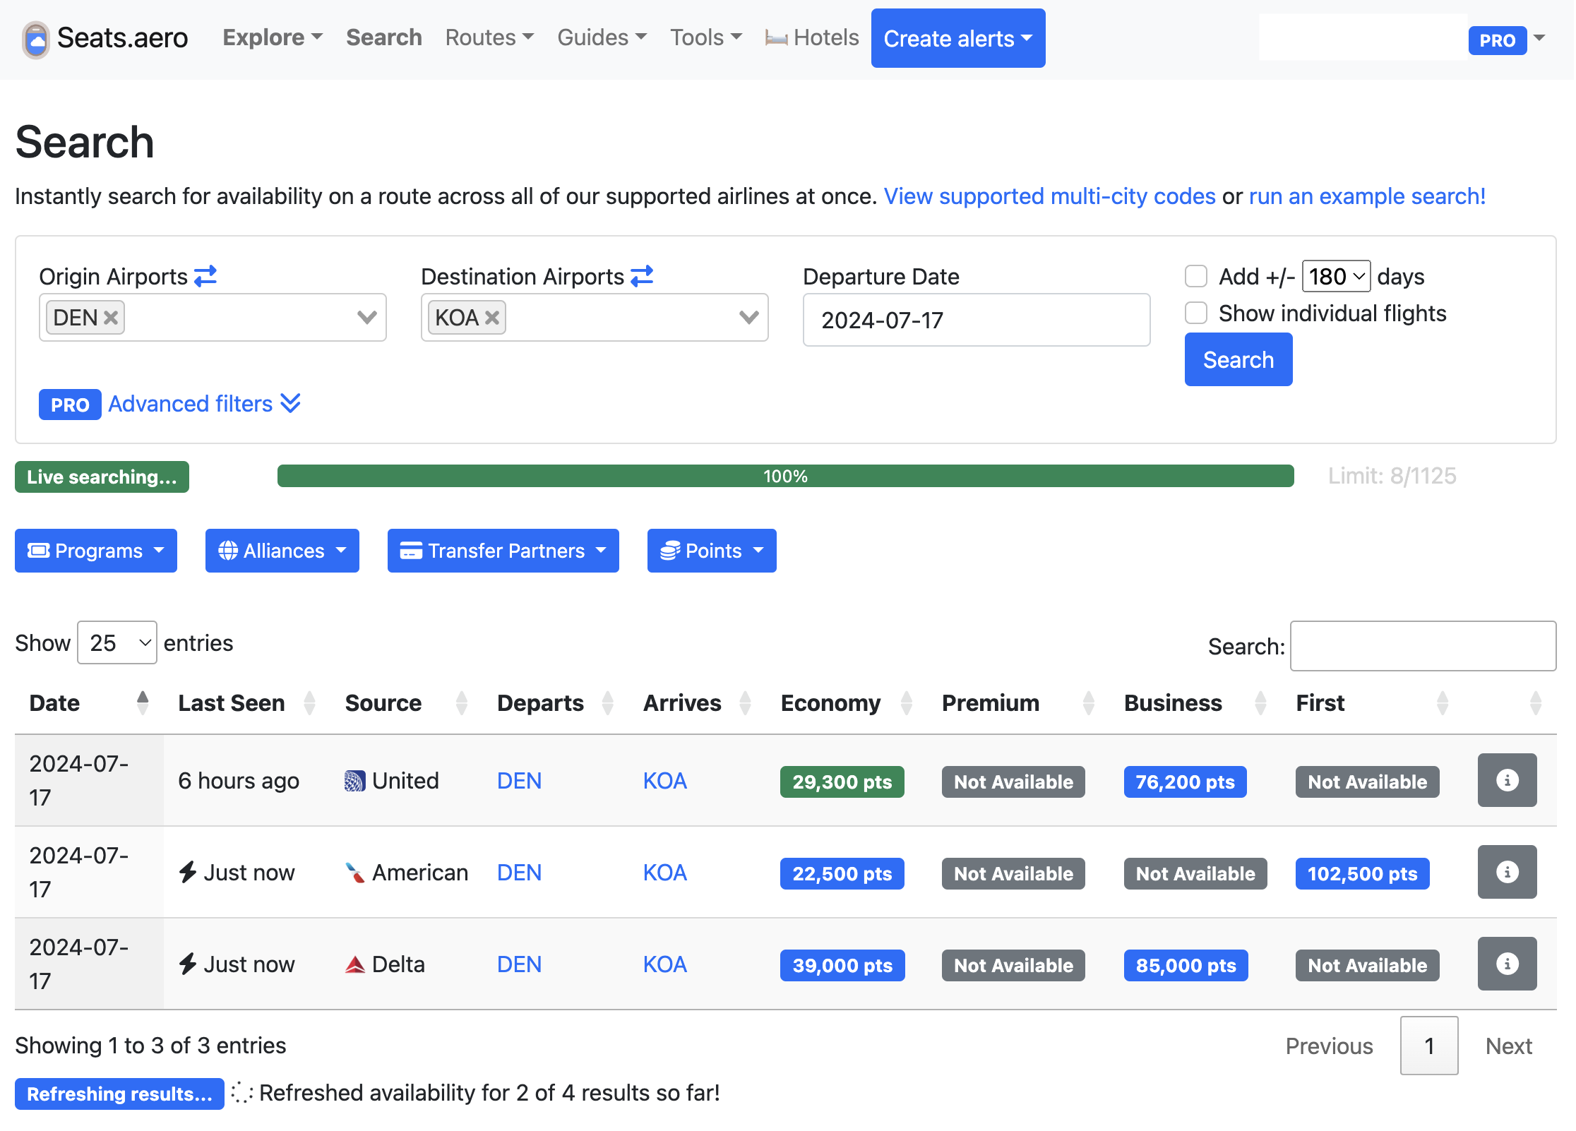1576x1131 pixels.
Task: Open the 180 days range dropdown
Action: coord(1336,276)
